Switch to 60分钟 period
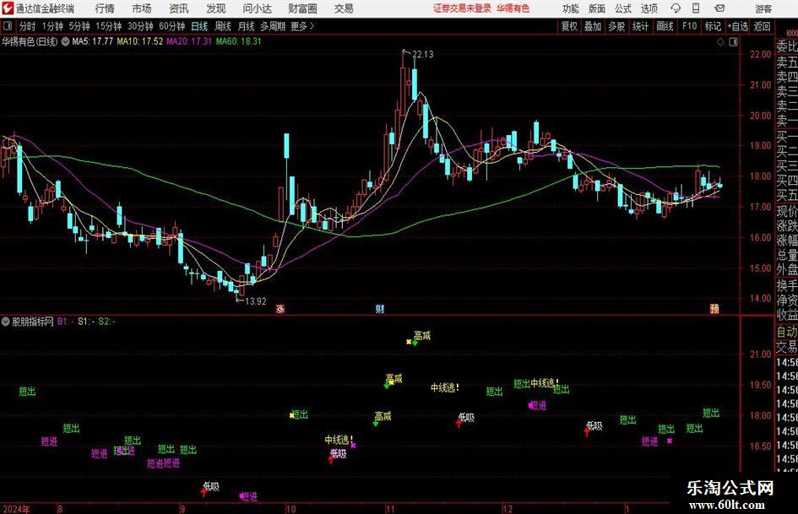This screenshot has width=798, height=514. 172,26
